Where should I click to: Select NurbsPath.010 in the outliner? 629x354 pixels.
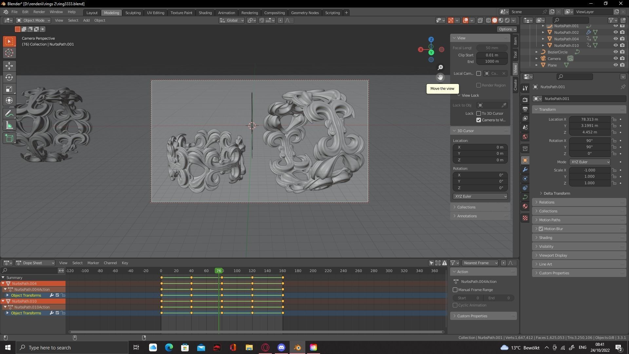566,45
